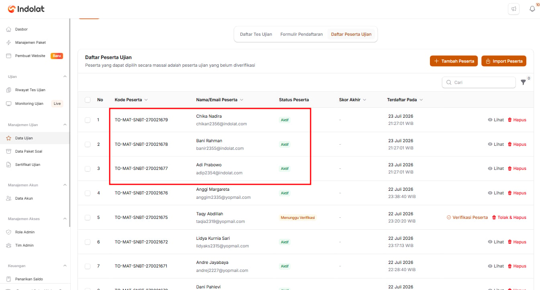Click the Data Paket Soal box icon
The width and height of the screenshot is (540, 290).
coord(8,151)
